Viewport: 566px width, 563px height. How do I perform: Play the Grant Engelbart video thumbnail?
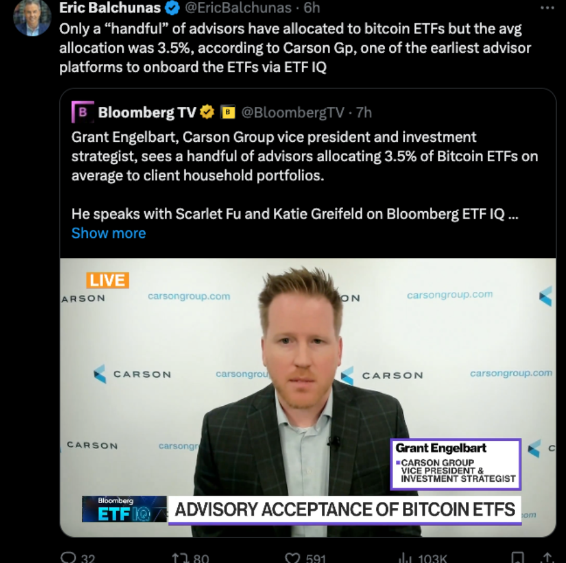(308, 397)
